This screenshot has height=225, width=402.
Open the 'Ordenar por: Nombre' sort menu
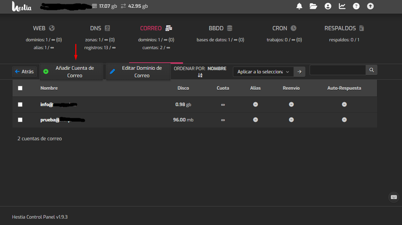(x=200, y=72)
